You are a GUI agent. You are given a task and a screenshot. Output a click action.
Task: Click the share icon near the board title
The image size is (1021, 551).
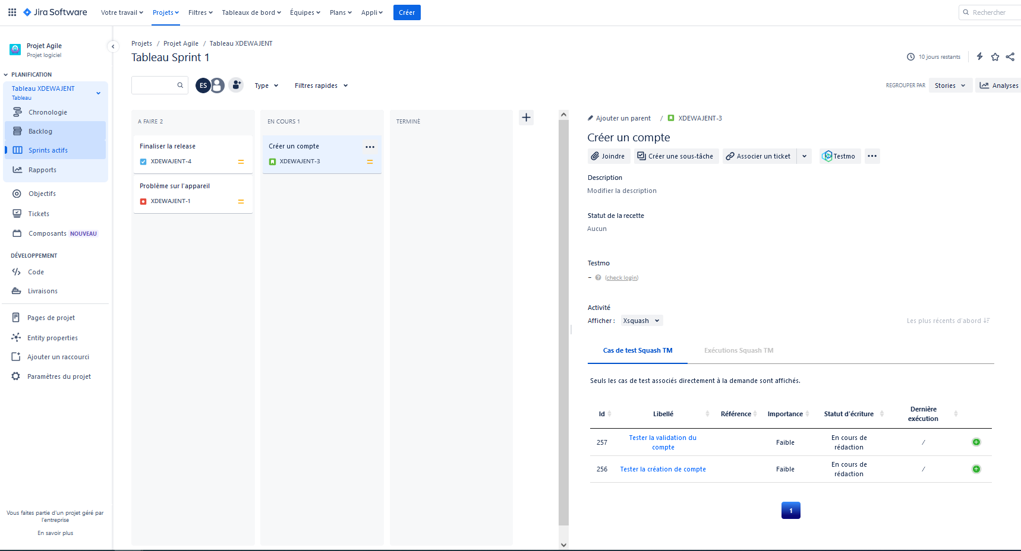click(1010, 57)
